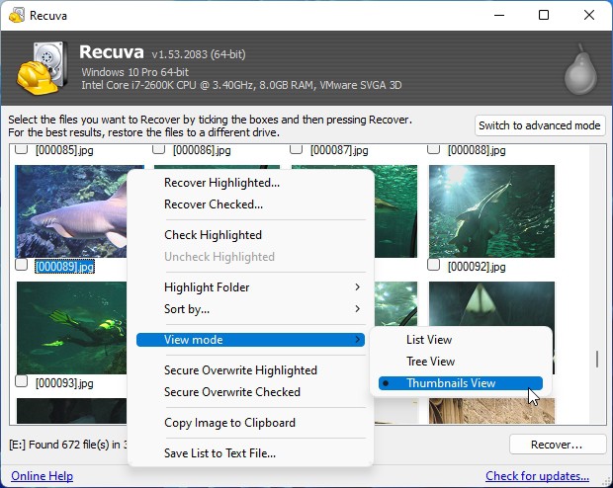
Task: Tick the checkbox for [000089].jpg
Action: tap(21, 265)
